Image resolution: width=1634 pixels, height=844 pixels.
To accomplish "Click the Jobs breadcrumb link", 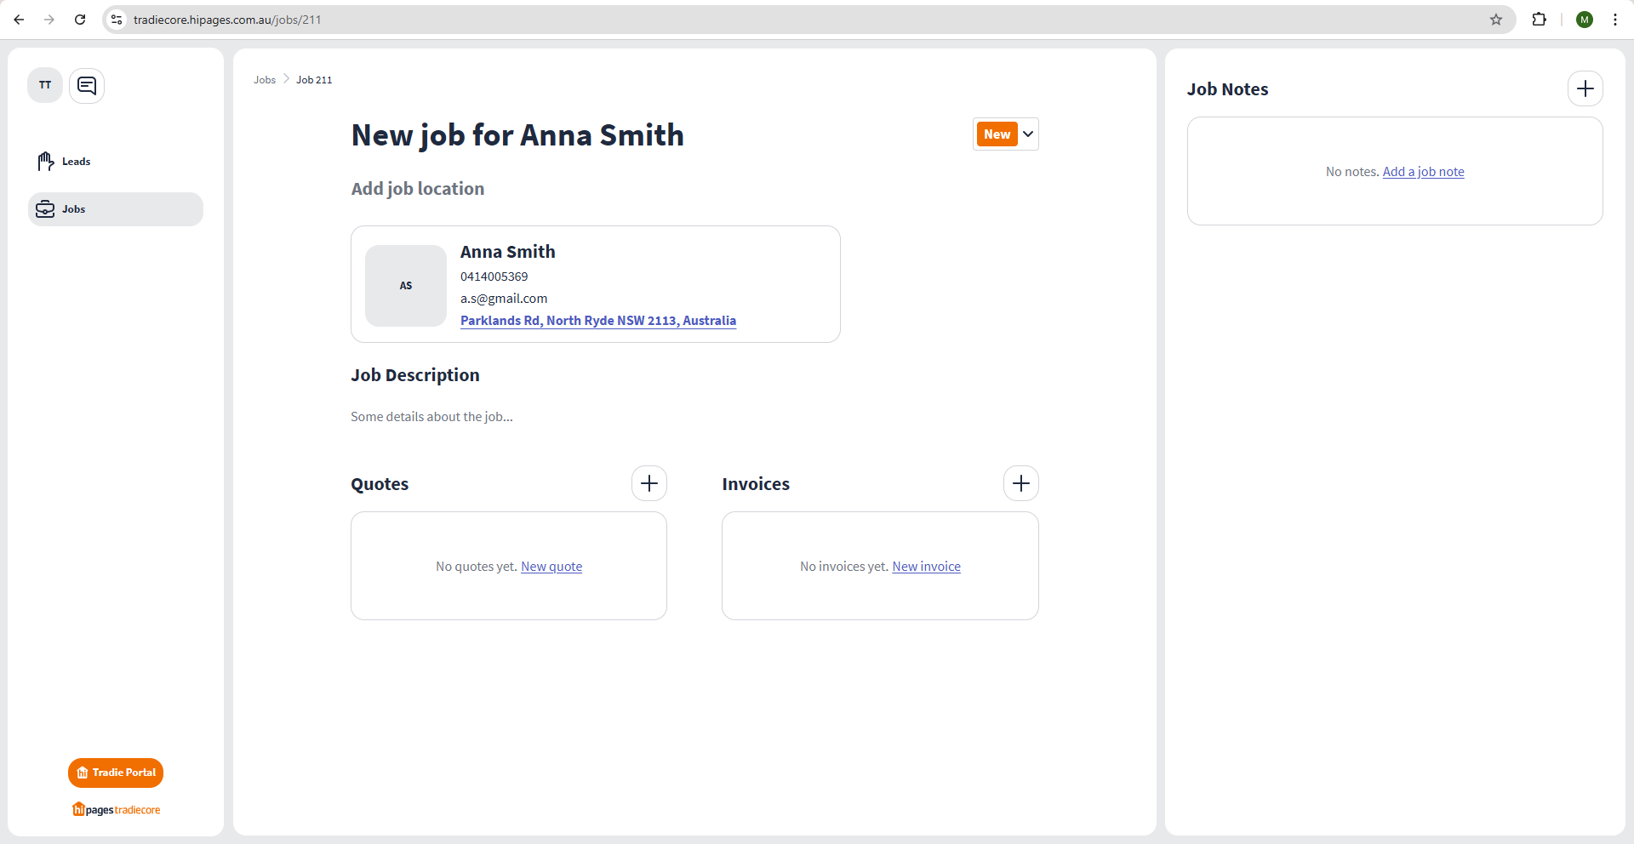I will (x=264, y=80).
